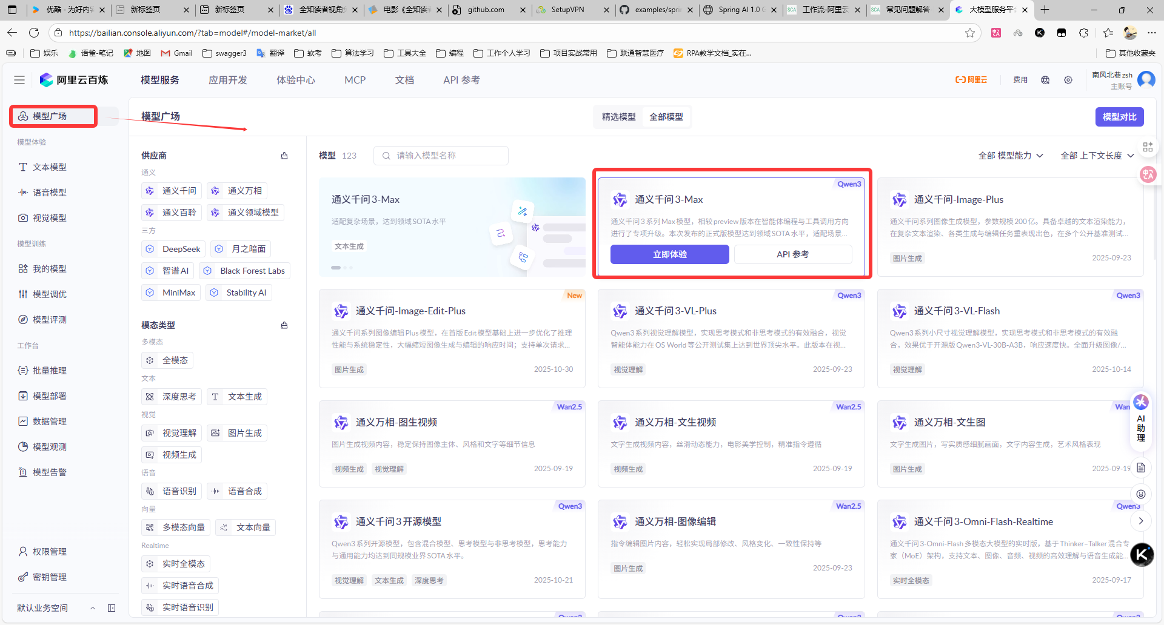Image resolution: width=1164 pixels, height=625 pixels.
Task: Collapse sidebar using bottom panel icon
Action: pyautogui.click(x=112, y=608)
